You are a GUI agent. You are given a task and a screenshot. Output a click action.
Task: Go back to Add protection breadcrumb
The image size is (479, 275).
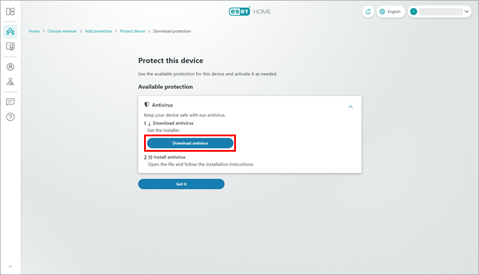pos(98,31)
